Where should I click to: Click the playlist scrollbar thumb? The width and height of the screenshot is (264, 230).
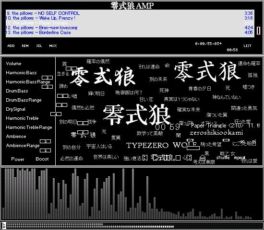pyautogui.click(x=258, y=31)
